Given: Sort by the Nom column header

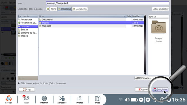Looking at the screenshot, I should [x=82, y=16].
